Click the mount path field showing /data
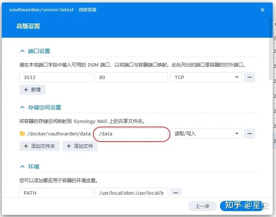The width and height of the screenshot is (276, 217). tap(131, 134)
